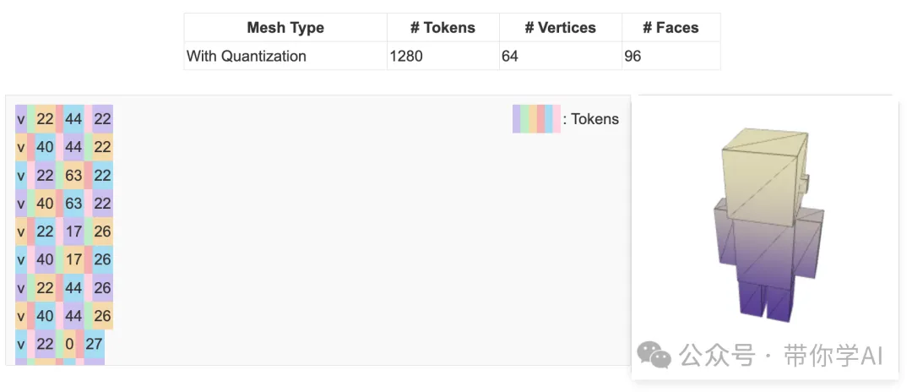This screenshot has width=912, height=392.
Task: Click the ': Tokens' legend label
Action: pyautogui.click(x=591, y=119)
